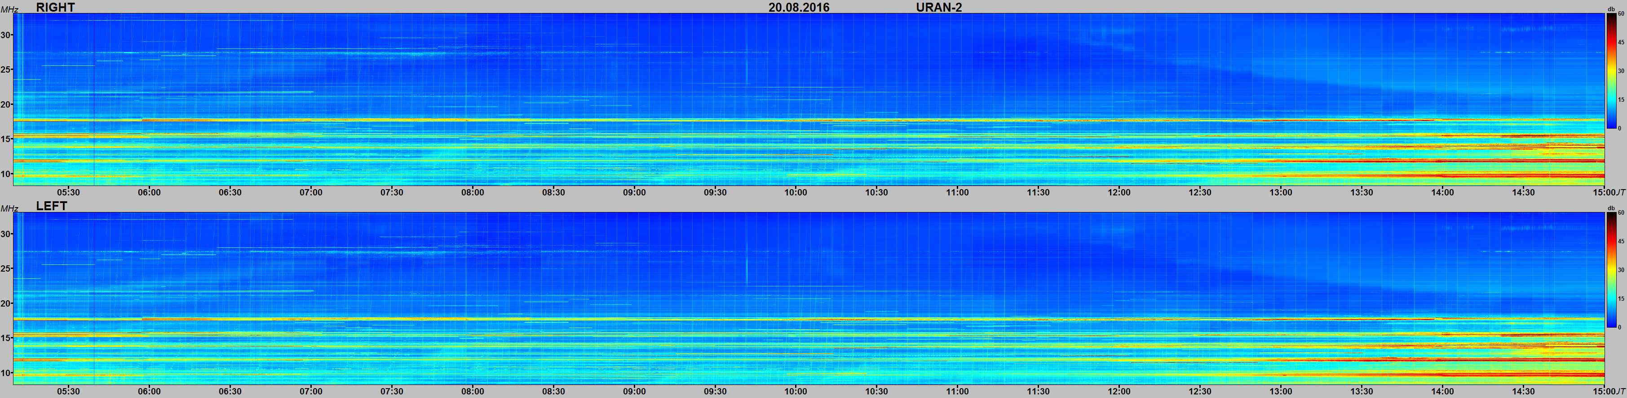Viewport: 1627px width, 398px height.
Task: Click the 15 MHz tick in RIGHT panel
Action: click(x=6, y=138)
